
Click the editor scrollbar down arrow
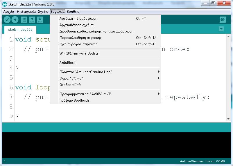click(x=228, y=119)
